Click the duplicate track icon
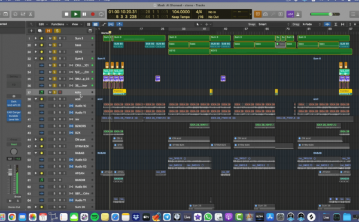Viewport: 359px width, 222px height. pyautogui.click(x=40, y=31)
